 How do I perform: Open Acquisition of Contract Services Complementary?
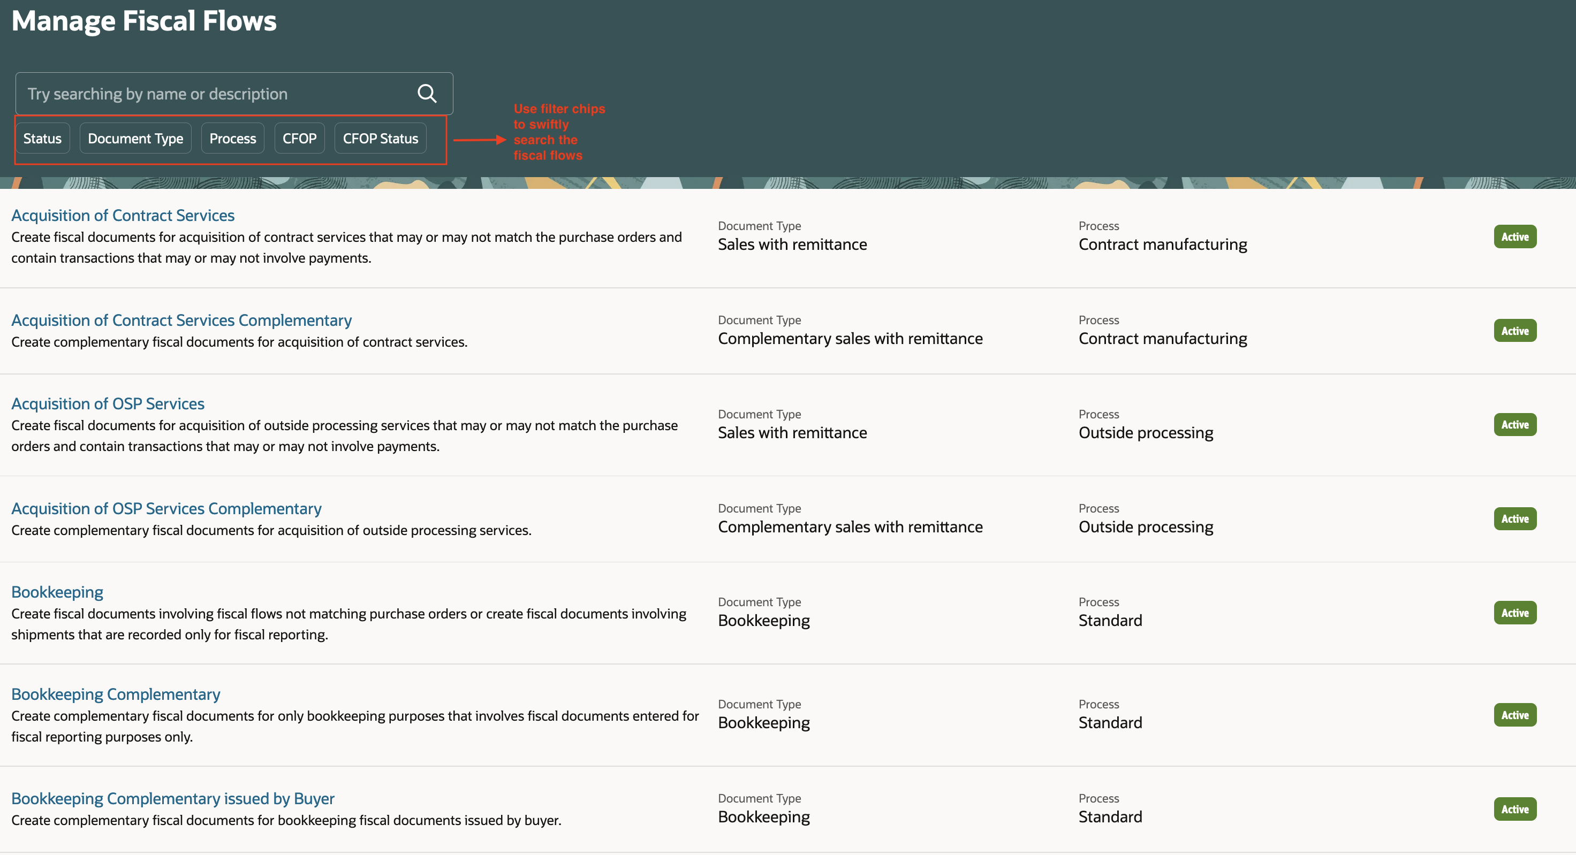(181, 320)
